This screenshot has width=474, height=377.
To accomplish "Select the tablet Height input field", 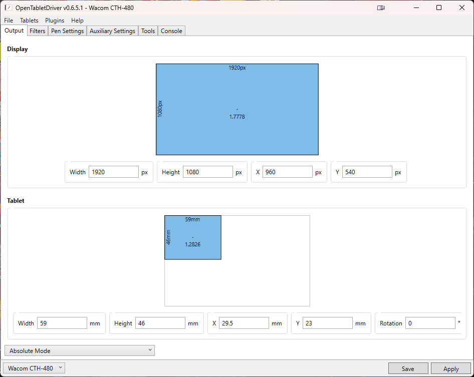I will pyautogui.click(x=160, y=323).
